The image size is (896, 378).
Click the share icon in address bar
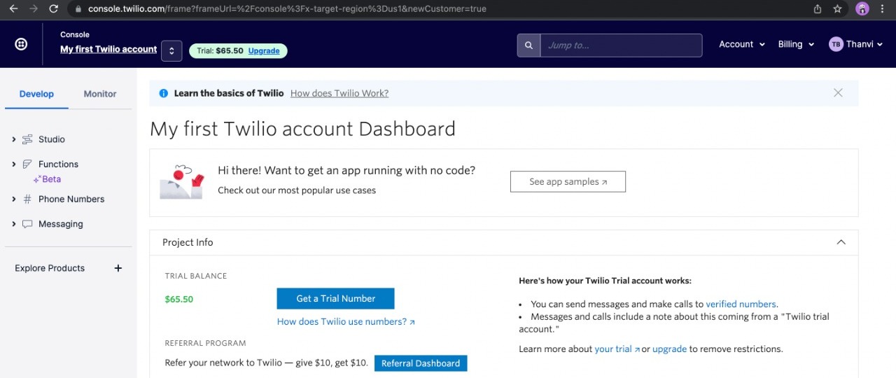click(818, 9)
